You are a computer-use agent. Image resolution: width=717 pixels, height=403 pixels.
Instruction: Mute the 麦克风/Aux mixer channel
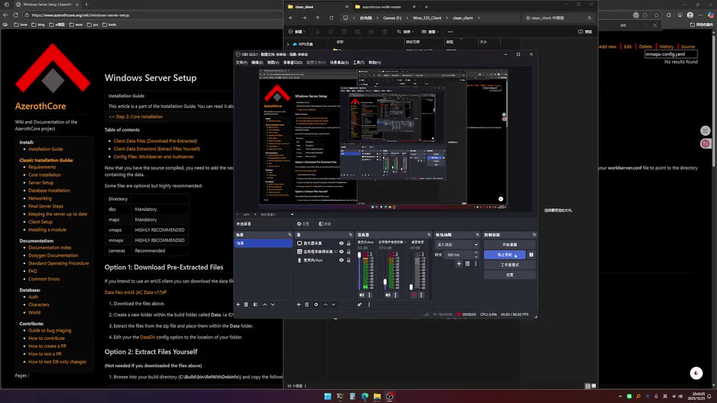pyautogui.click(x=361, y=295)
